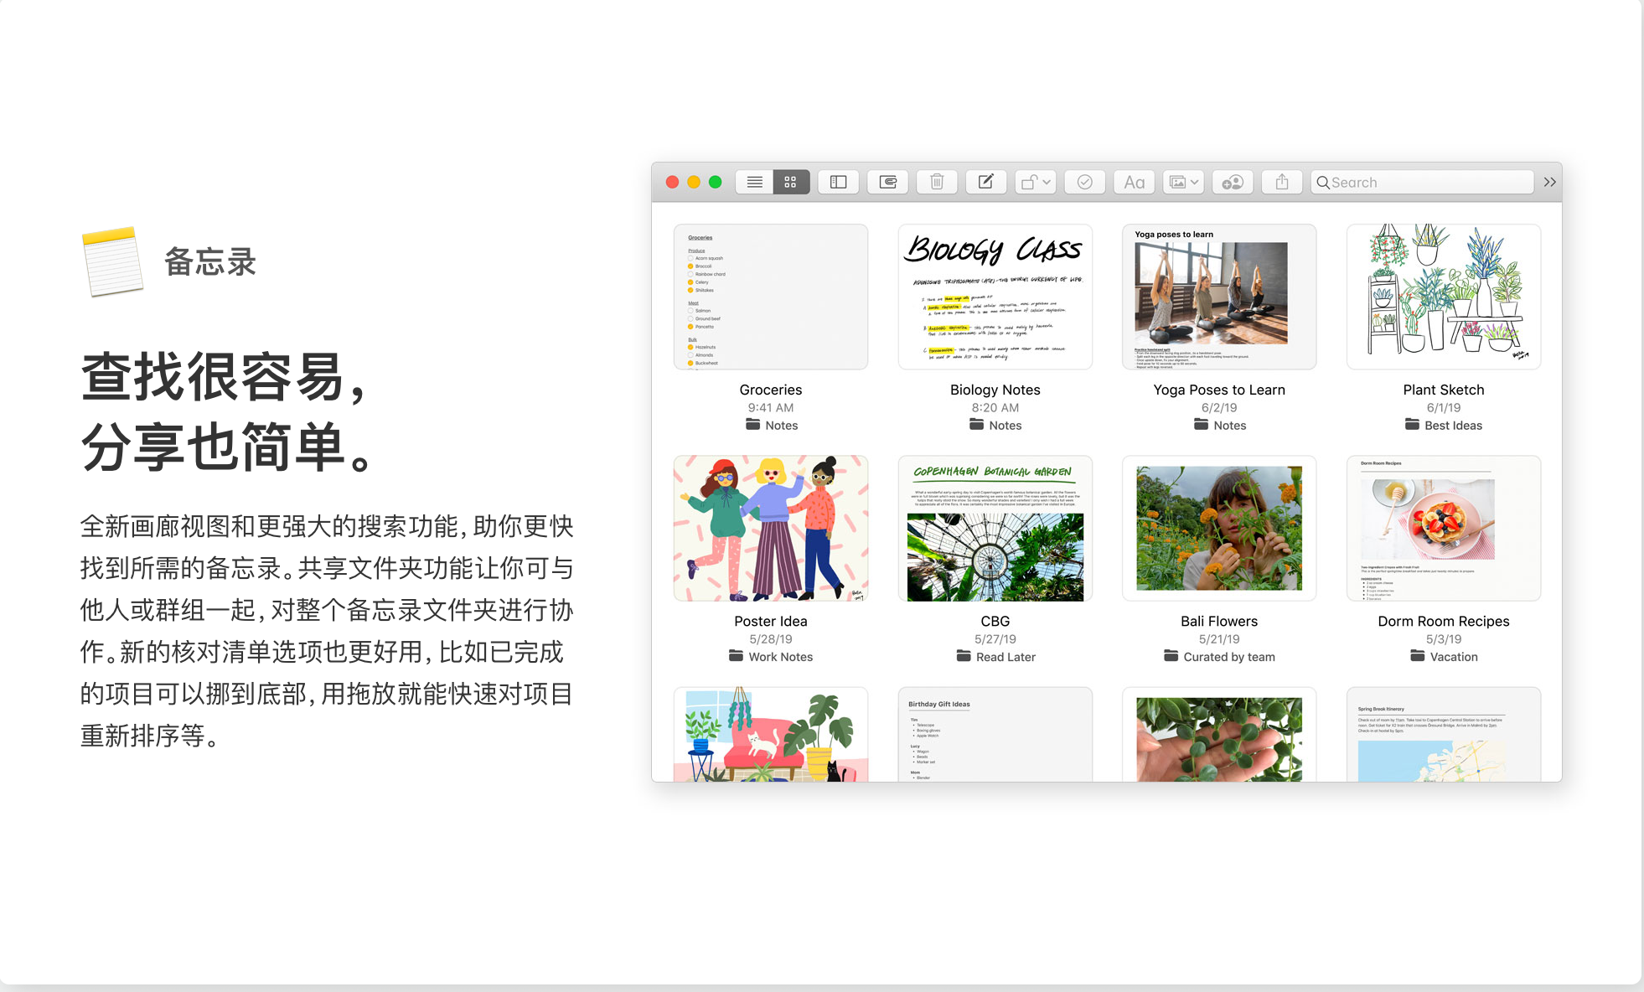The height and width of the screenshot is (992, 1644).
Task: Open the Biology Notes thumbnail
Action: coord(995,297)
